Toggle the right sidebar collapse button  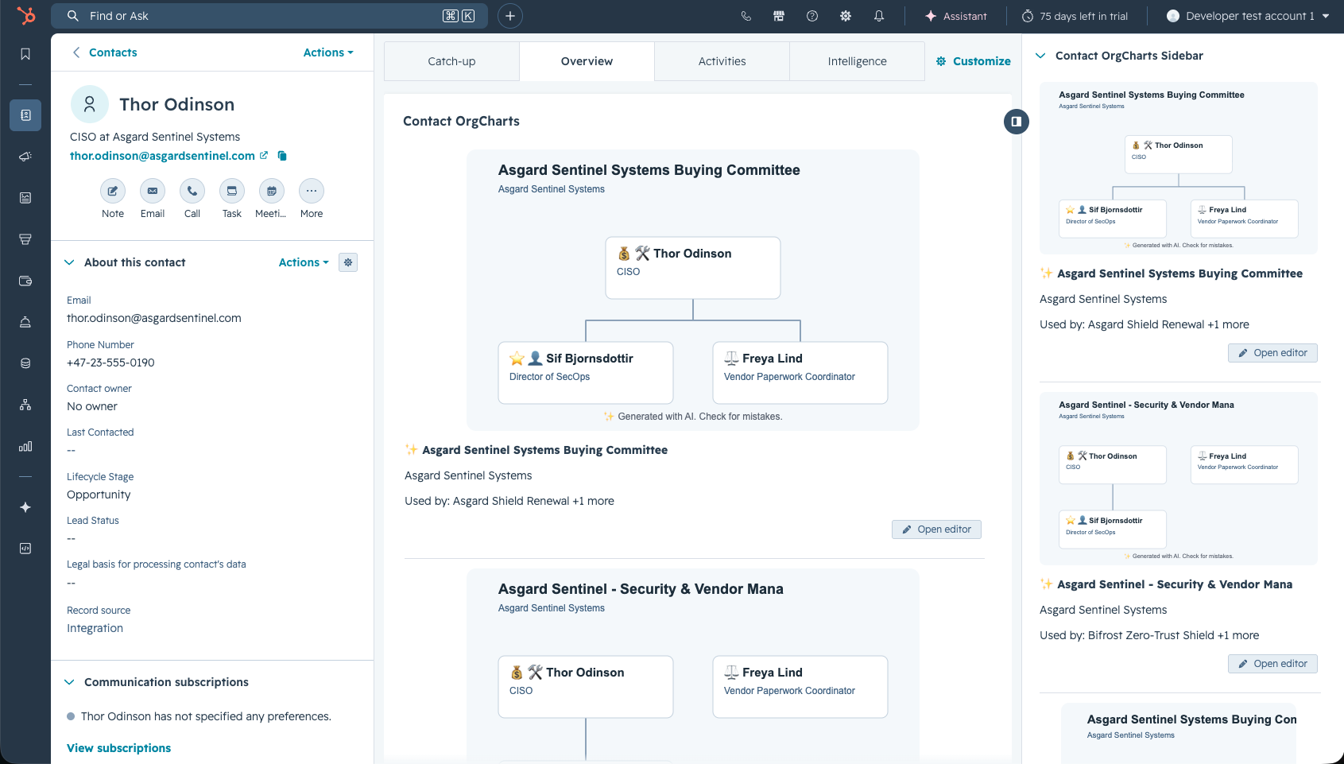point(1017,122)
